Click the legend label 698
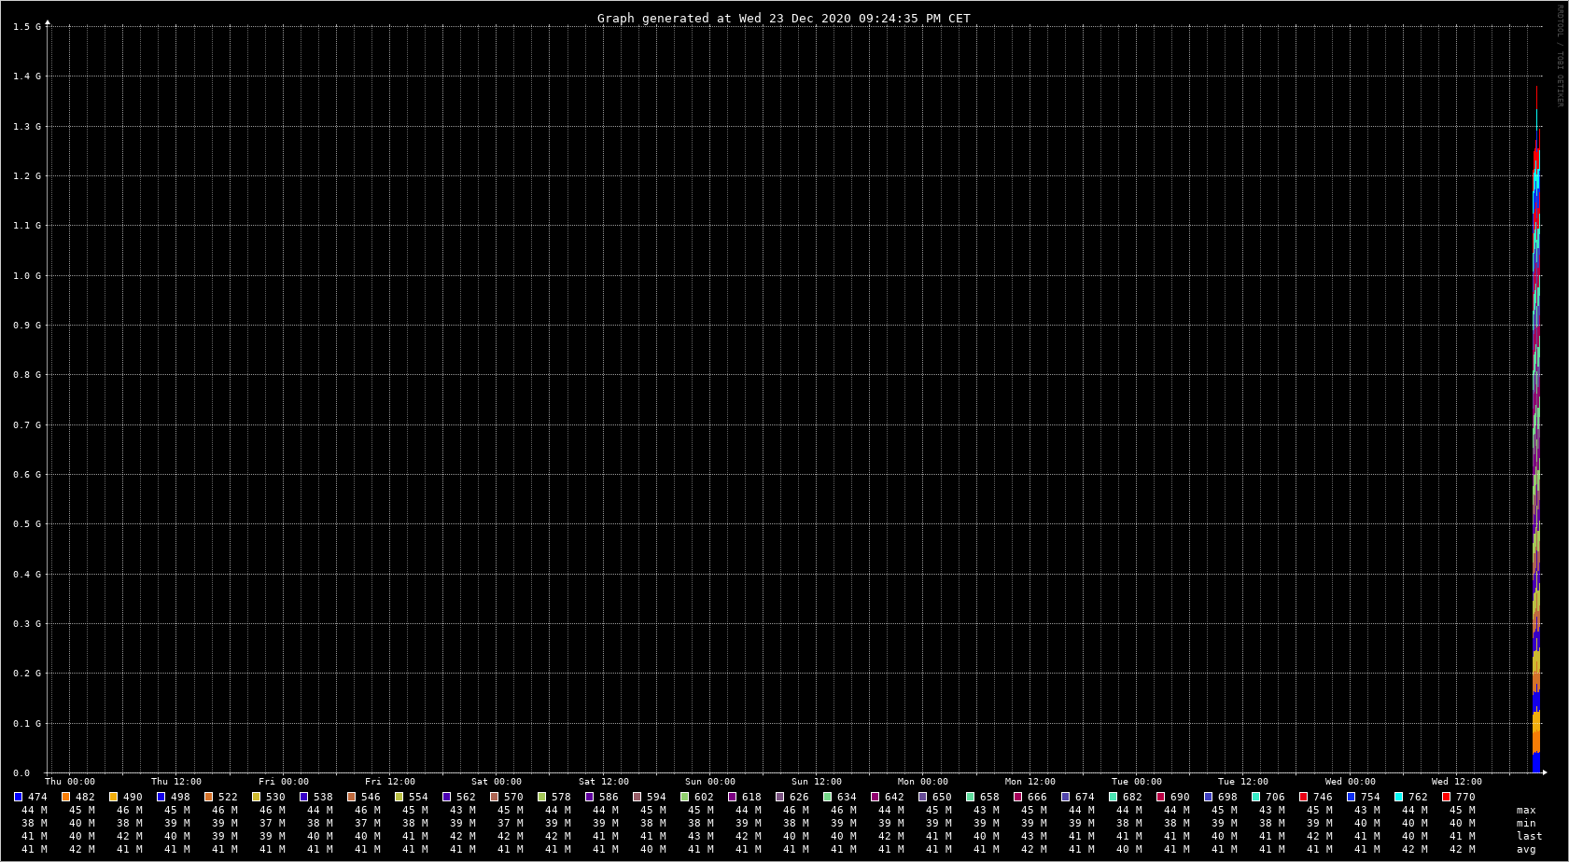This screenshot has width=1569, height=862. [1226, 797]
